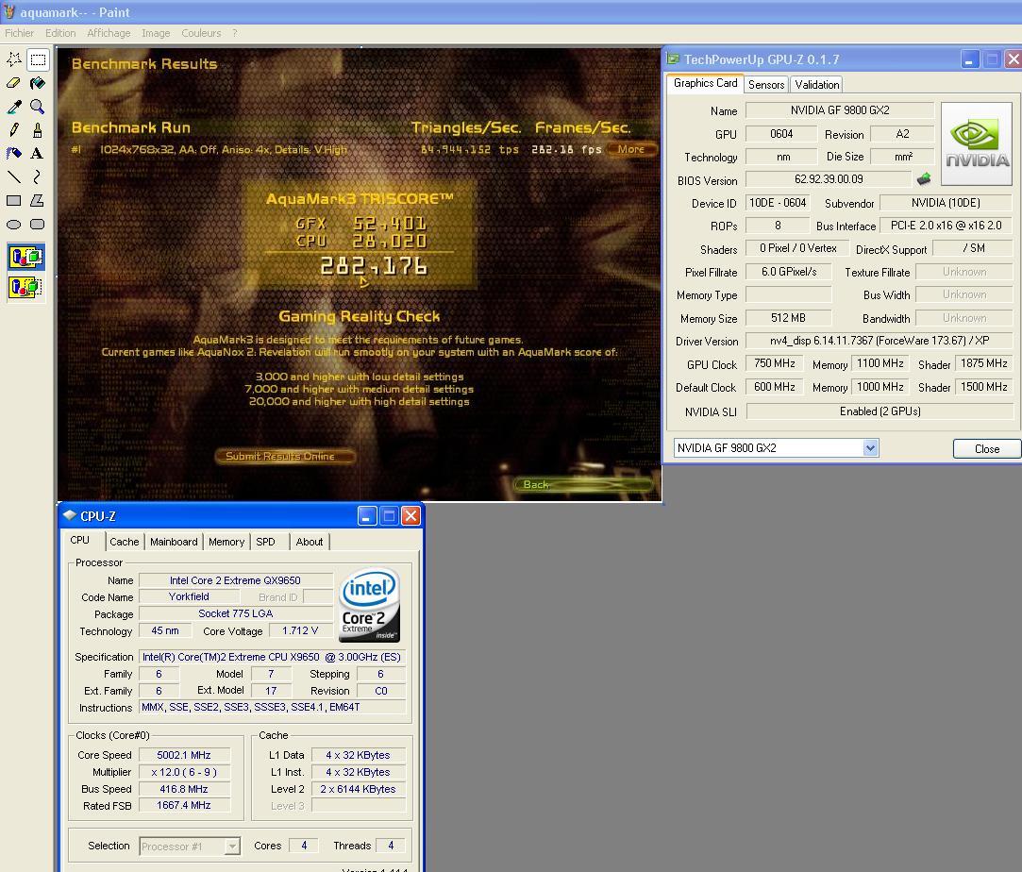Click the NVIDIA logo in GPU-Z

coord(977,144)
